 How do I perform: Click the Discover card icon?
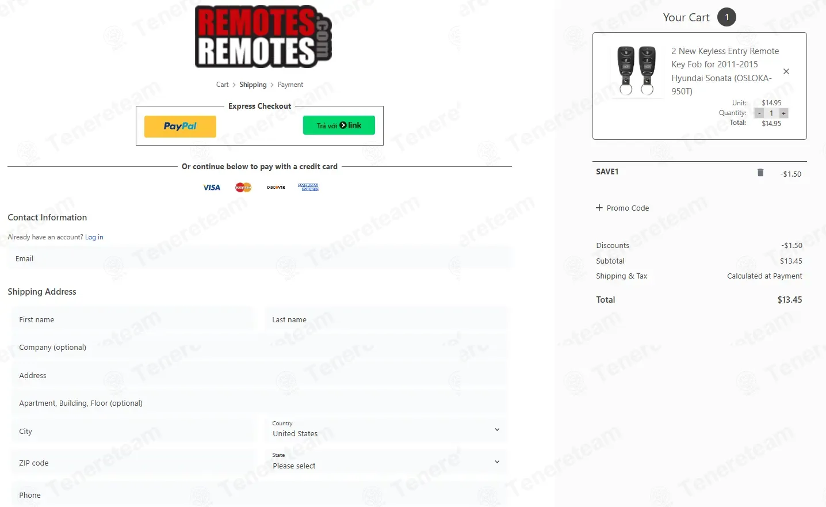276,188
